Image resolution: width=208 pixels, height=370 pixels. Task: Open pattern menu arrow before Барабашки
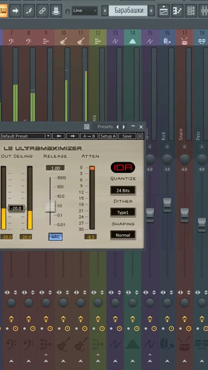pyautogui.click(x=105, y=11)
